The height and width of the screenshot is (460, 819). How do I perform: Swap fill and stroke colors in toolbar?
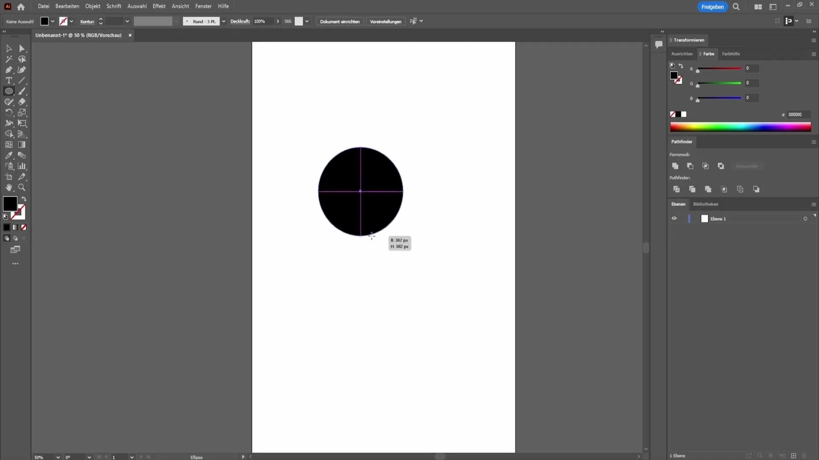coord(24,199)
